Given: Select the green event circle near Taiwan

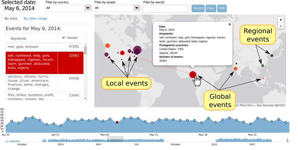Looking at the screenshot, I should (263, 66).
